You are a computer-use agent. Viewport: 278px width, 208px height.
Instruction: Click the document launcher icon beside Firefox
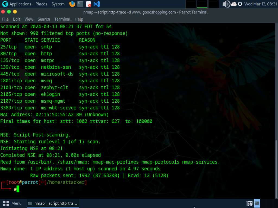pyautogui.click(x=89, y=4)
